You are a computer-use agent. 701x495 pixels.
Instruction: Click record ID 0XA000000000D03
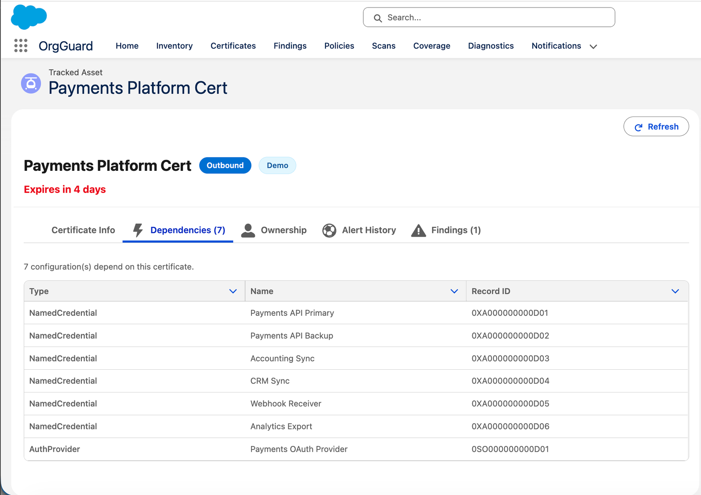coord(510,359)
